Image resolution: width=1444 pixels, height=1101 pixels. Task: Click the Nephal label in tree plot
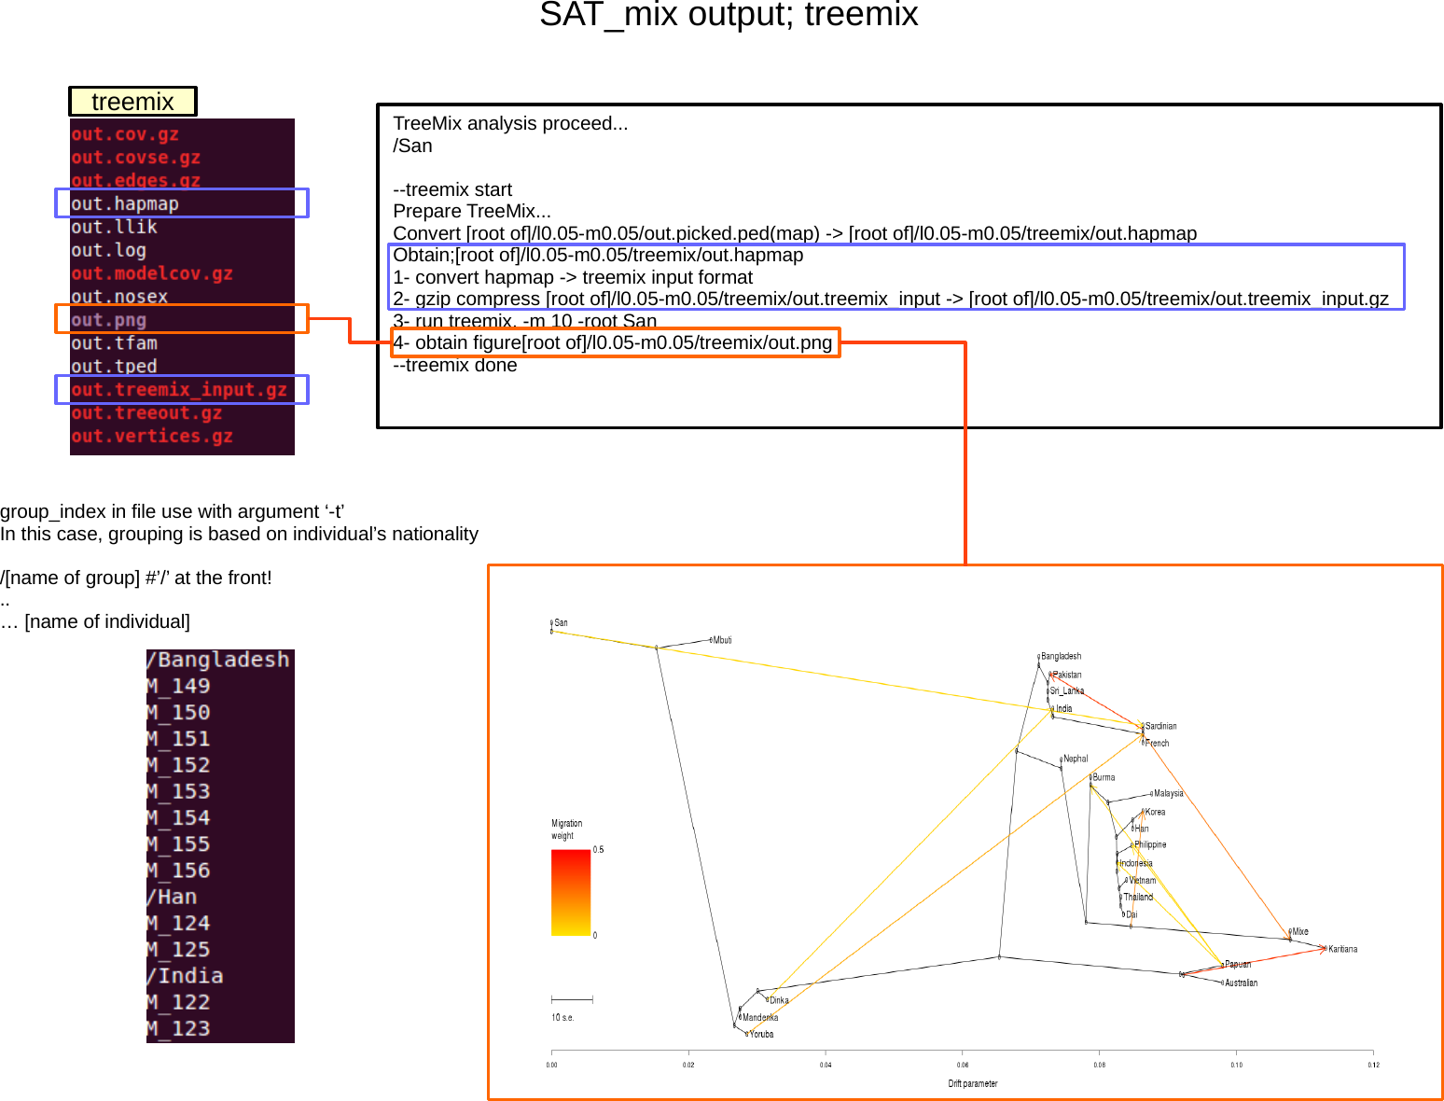[1076, 759]
